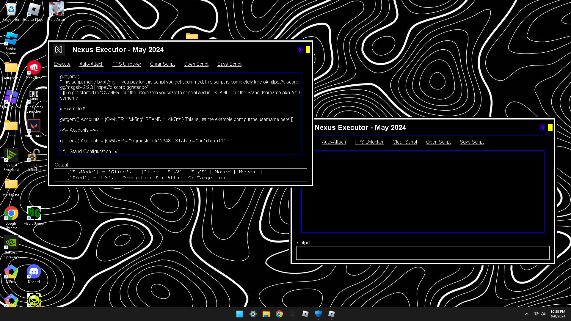Click Clear Script in the left Nexus window
This screenshot has height=321, width=571.
pyautogui.click(x=162, y=64)
